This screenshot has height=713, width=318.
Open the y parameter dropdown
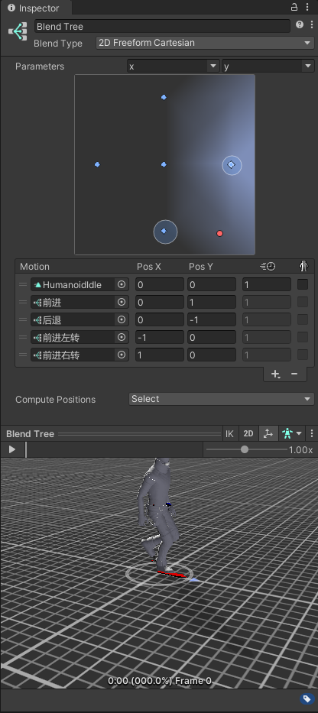point(268,66)
